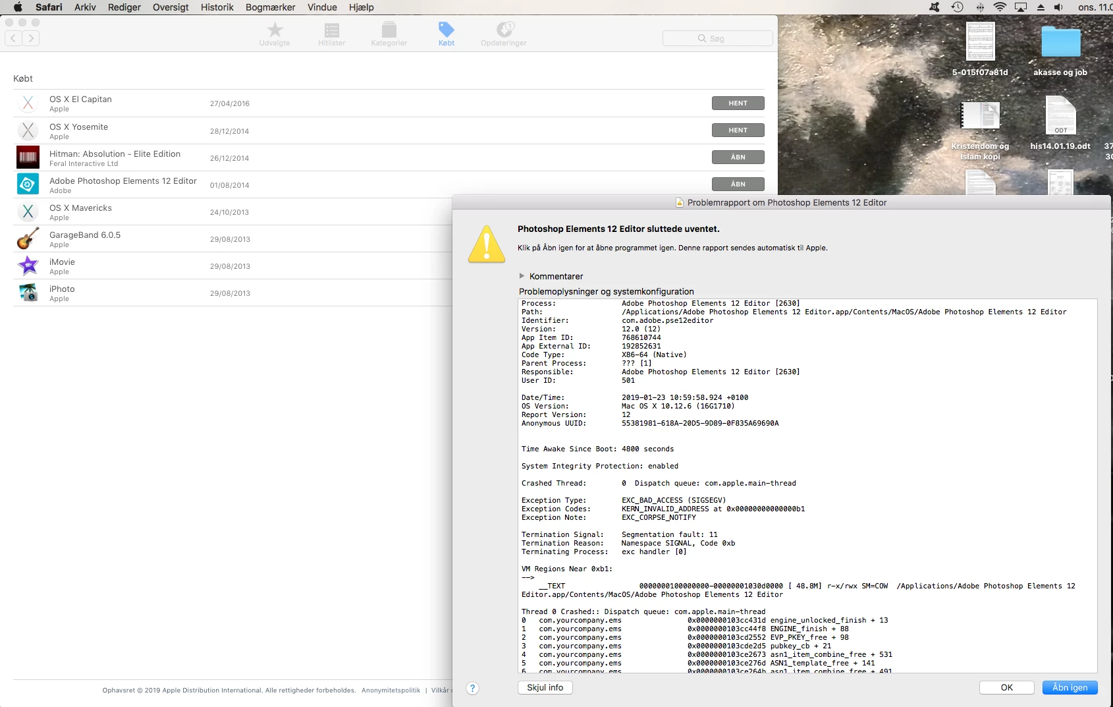The width and height of the screenshot is (1113, 707).
Task: Click the Wi-Fi status icon
Action: click(1000, 7)
